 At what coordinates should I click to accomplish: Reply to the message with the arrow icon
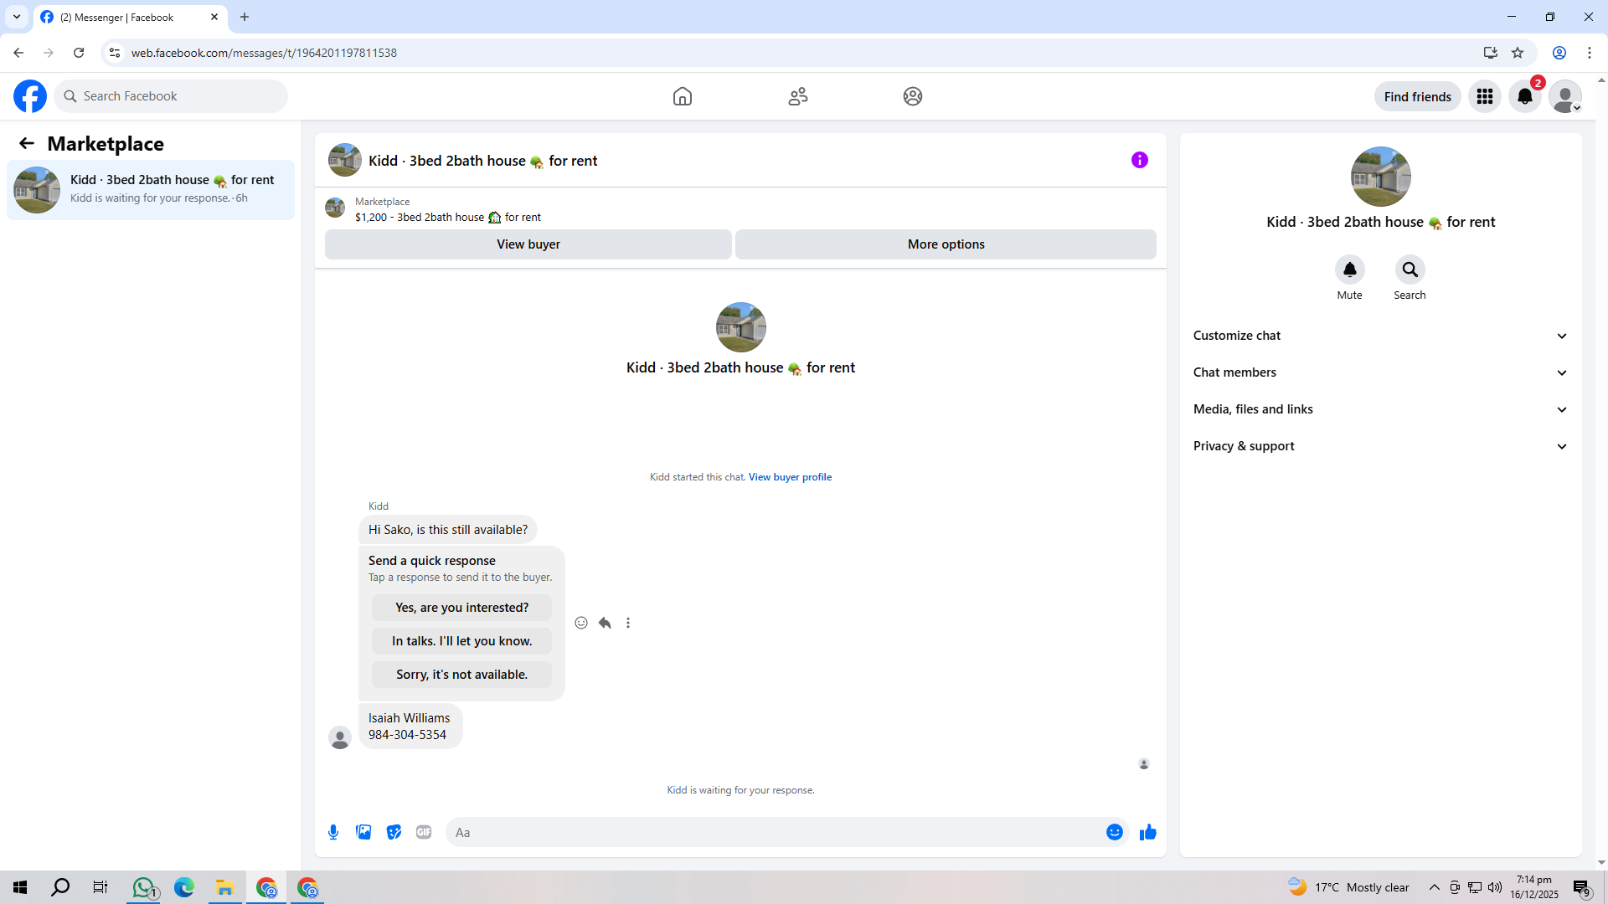pyautogui.click(x=605, y=623)
